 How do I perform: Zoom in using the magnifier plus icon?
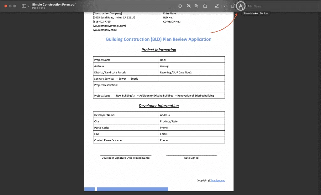coord(196,6)
